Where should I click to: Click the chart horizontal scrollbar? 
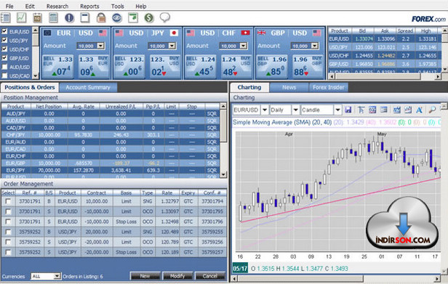pos(336,278)
